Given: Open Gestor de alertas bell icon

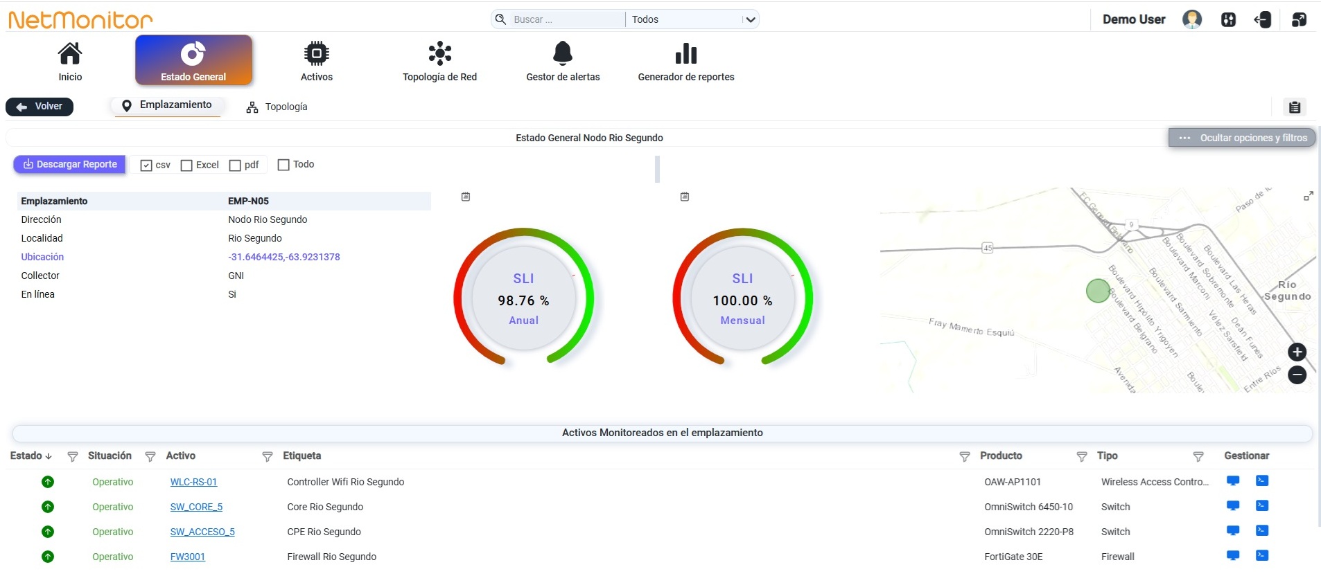Looking at the screenshot, I should pyautogui.click(x=563, y=53).
